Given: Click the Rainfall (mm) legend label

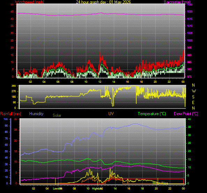Looking at the screenshot, I should point(11,114).
